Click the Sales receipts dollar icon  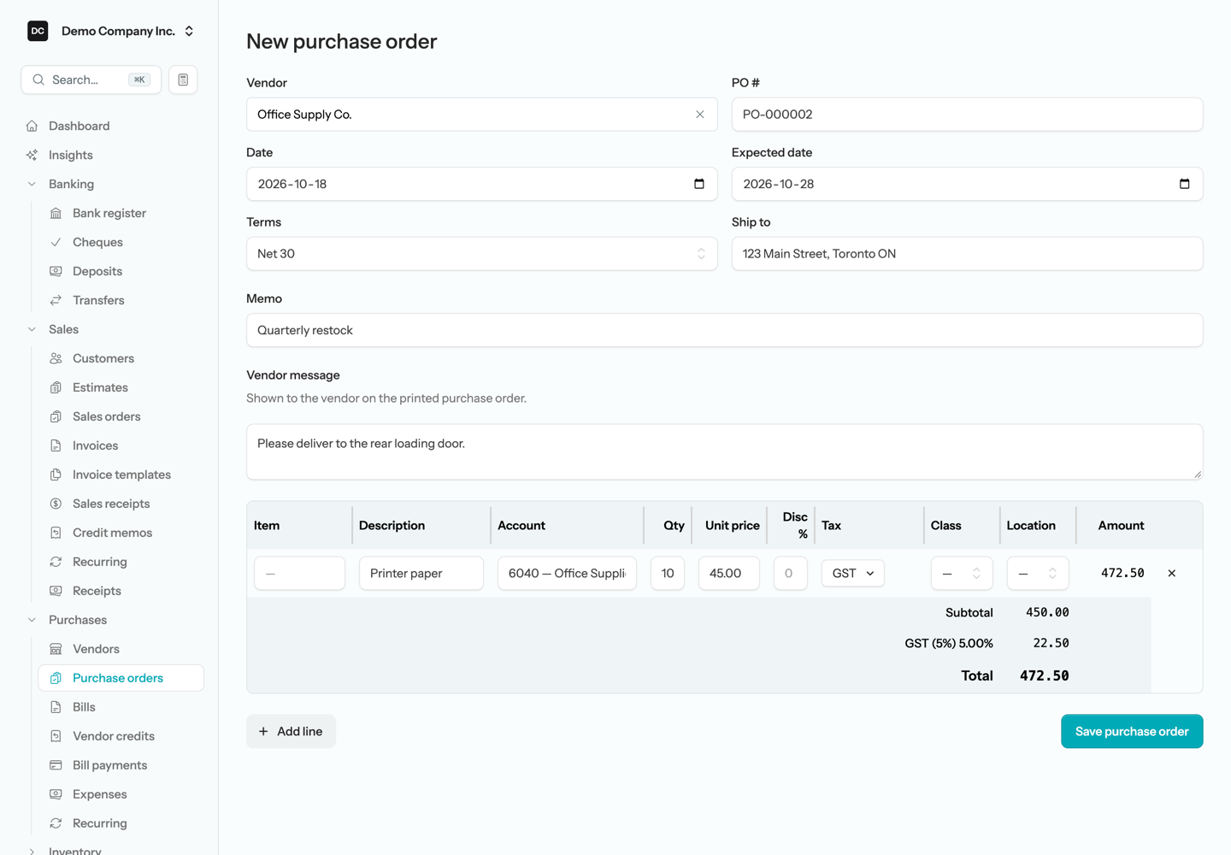pyautogui.click(x=56, y=504)
